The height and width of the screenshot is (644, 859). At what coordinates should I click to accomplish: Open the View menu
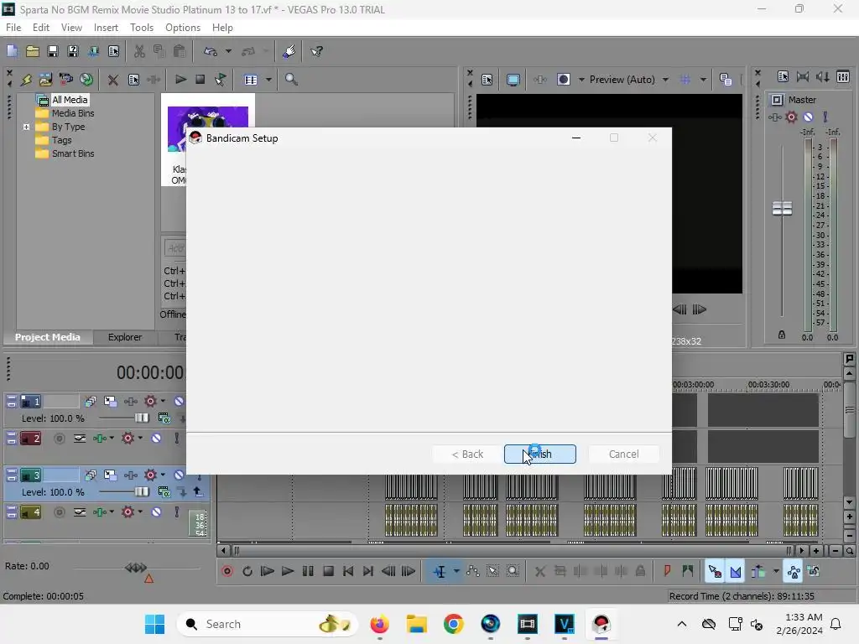pos(71,28)
